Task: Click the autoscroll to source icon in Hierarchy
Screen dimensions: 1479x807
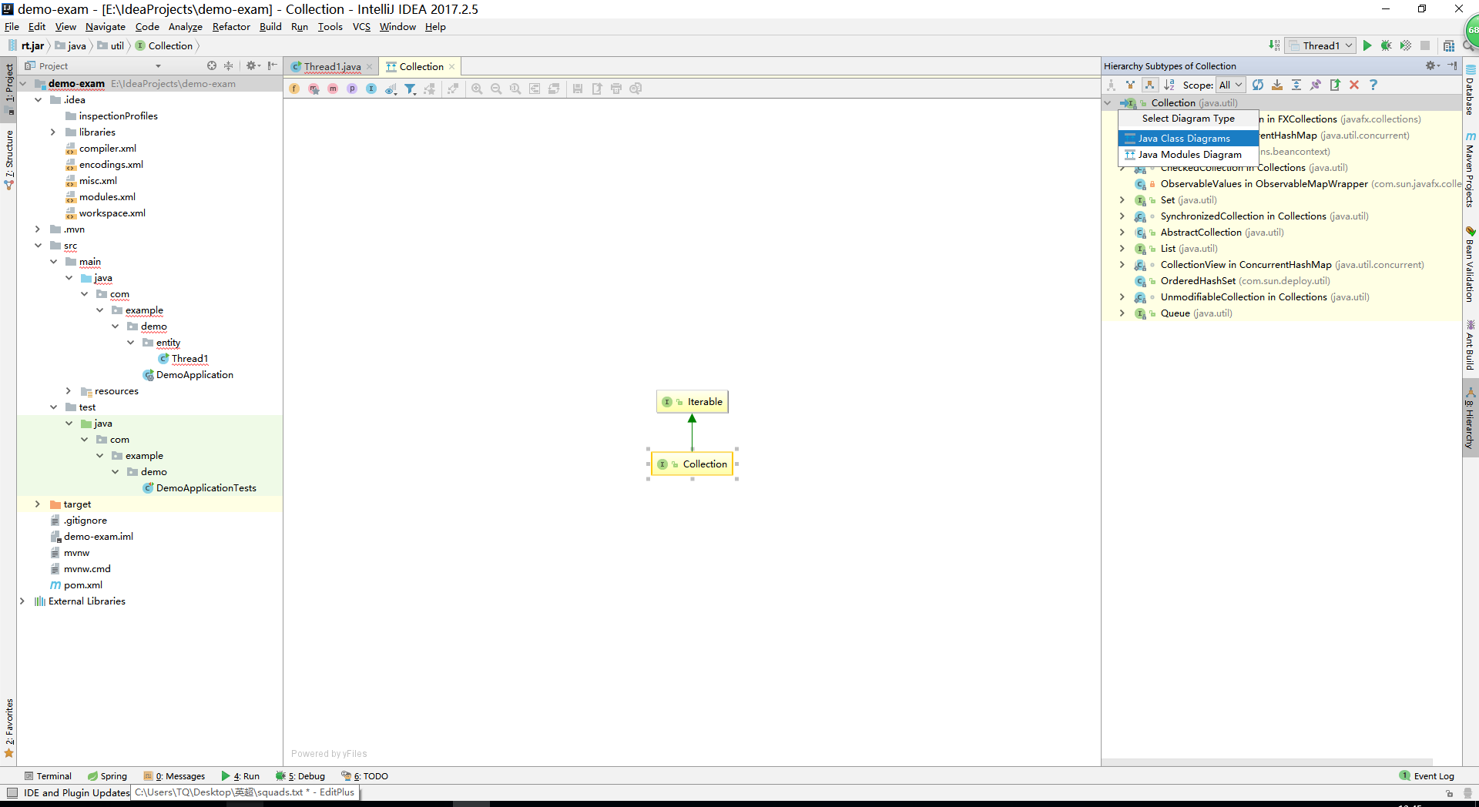Action: (1277, 85)
